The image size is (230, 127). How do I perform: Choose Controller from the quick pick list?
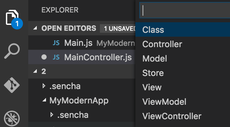[x=183, y=44]
